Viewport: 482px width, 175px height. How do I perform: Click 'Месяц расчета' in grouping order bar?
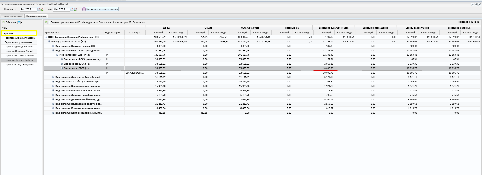coord(89,22)
